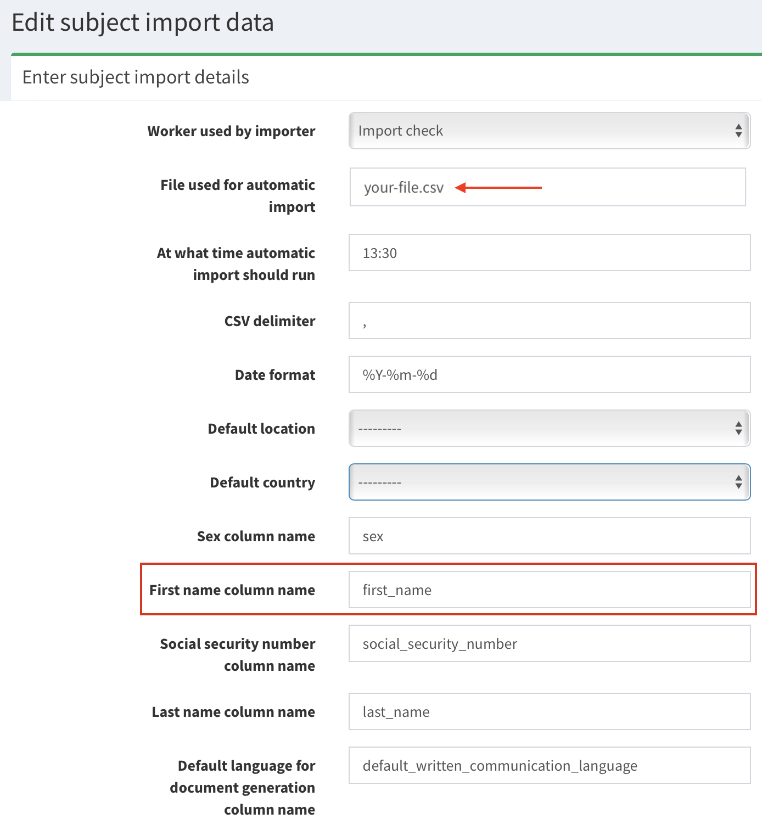The width and height of the screenshot is (762, 819).
Task: Click the 'Worker used by importer' label
Action: pos(231,131)
